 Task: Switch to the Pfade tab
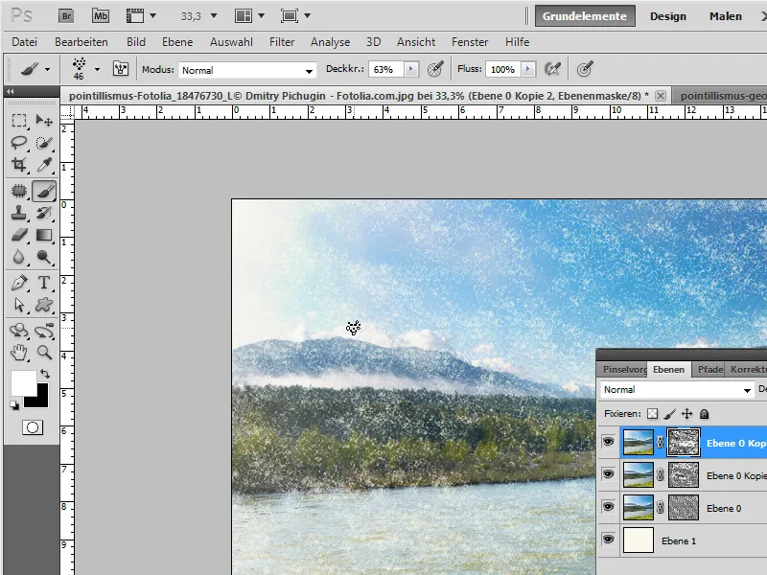tap(709, 370)
